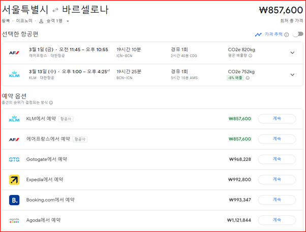Continue booking with KLM

(x=277, y=119)
